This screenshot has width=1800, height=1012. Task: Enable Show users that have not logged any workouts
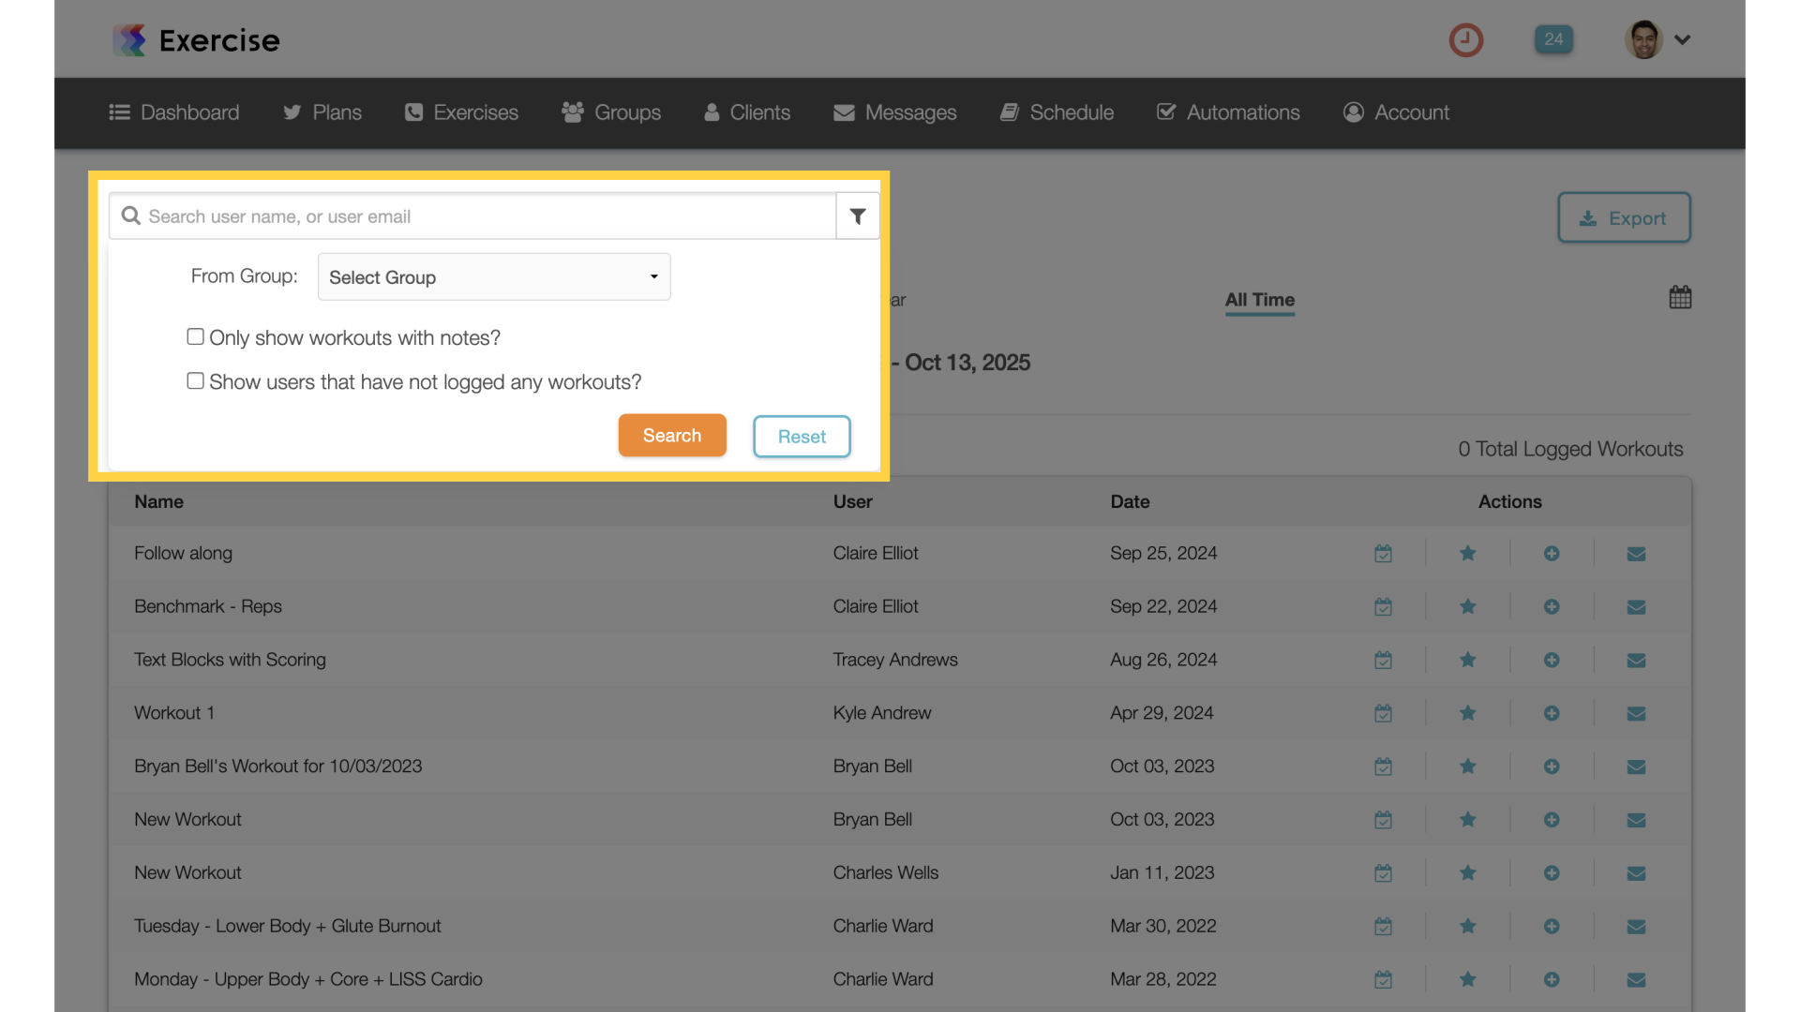point(195,380)
